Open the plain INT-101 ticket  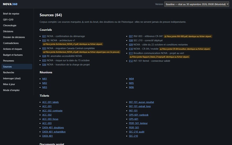(x=133, y=111)
